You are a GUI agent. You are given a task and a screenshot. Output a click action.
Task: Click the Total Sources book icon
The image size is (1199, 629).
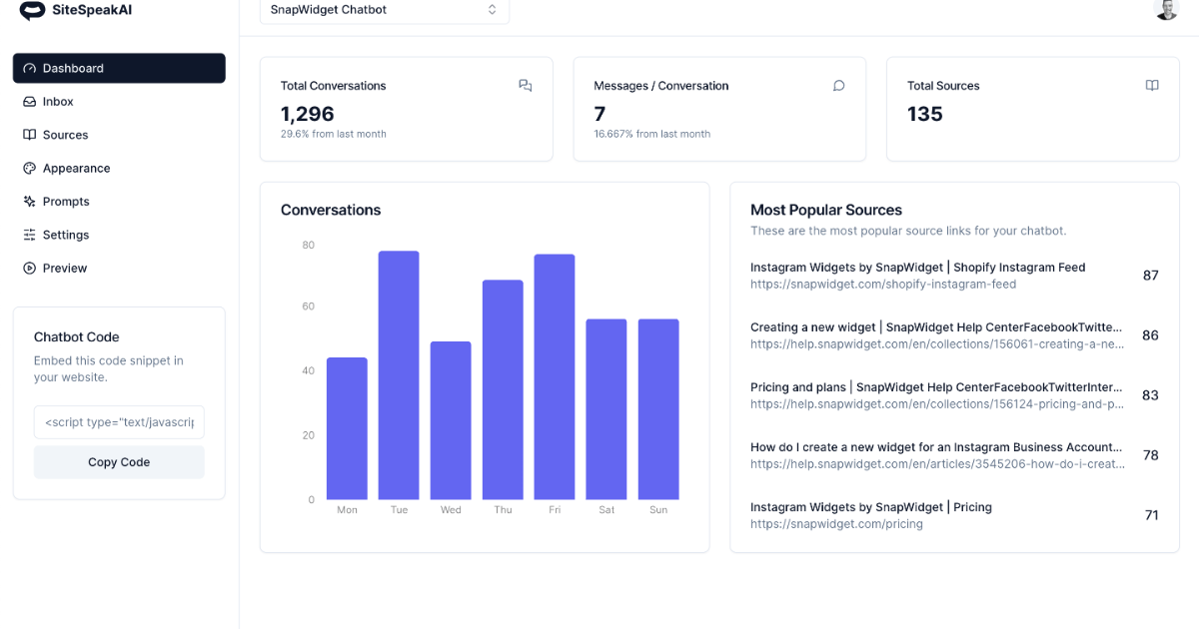point(1152,86)
